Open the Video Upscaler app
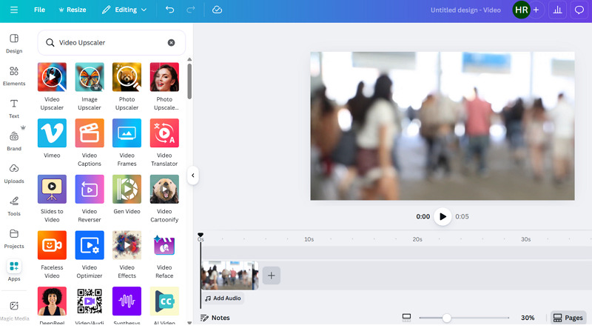 click(x=52, y=77)
